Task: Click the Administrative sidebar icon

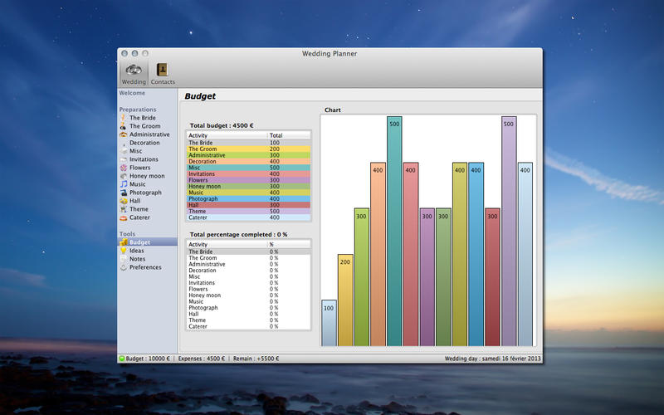Action: (x=123, y=134)
